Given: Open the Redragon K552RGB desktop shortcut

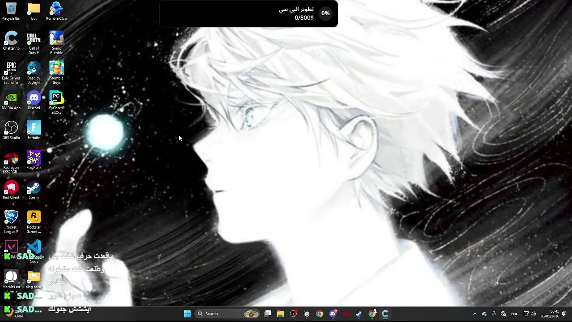Looking at the screenshot, I should coord(11,162).
